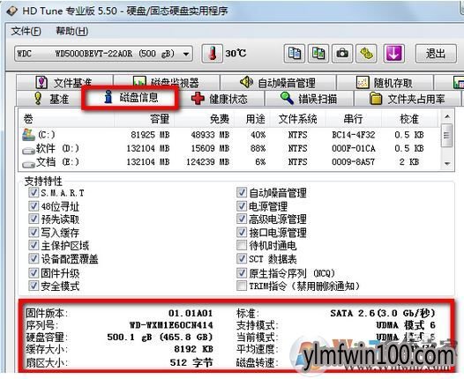Click the volume list scroll up arrow
The height and width of the screenshot is (379, 464).
[447, 116]
